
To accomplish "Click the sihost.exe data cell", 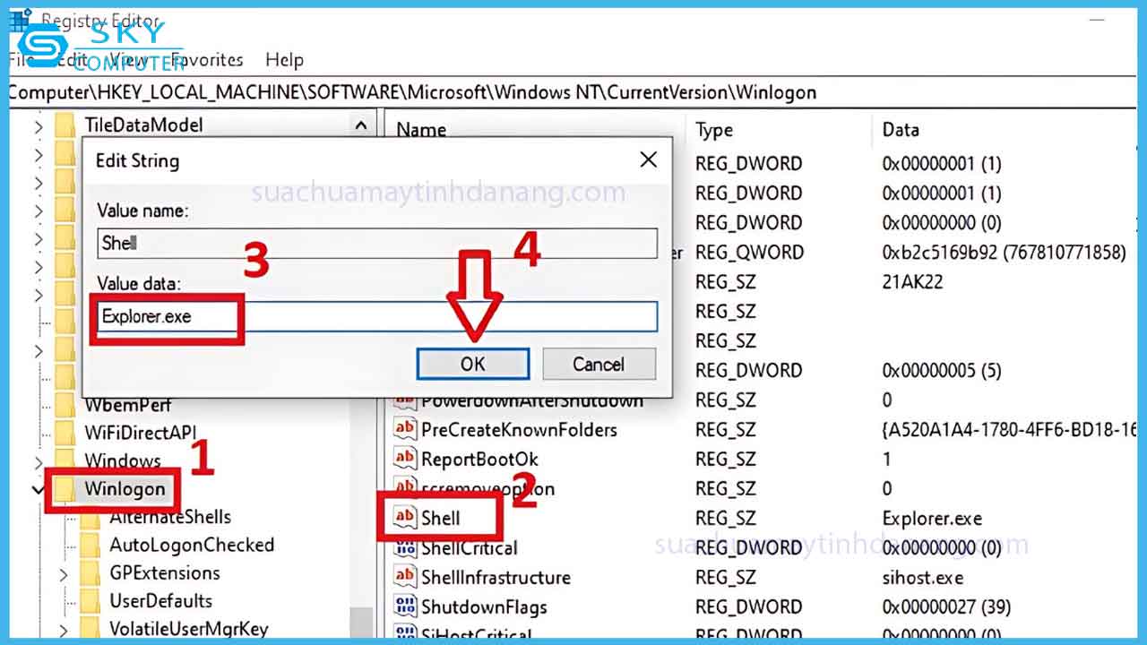I will tap(922, 578).
